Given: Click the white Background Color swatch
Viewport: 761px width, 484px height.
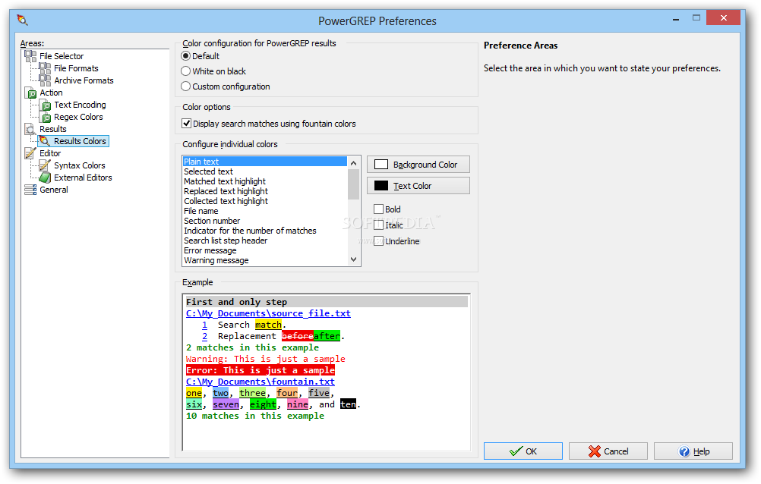Looking at the screenshot, I should 381,165.
